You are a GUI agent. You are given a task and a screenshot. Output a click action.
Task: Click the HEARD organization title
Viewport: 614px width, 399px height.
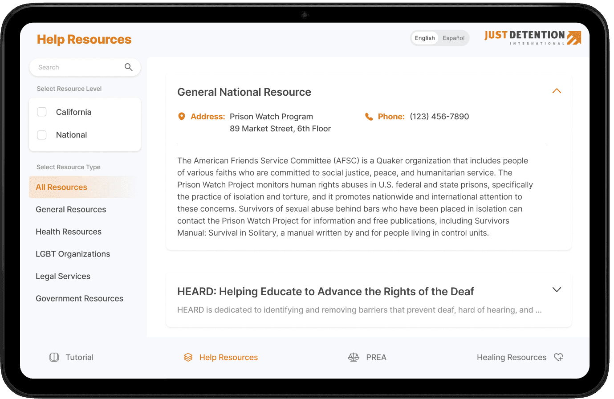pyautogui.click(x=325, y=292)
